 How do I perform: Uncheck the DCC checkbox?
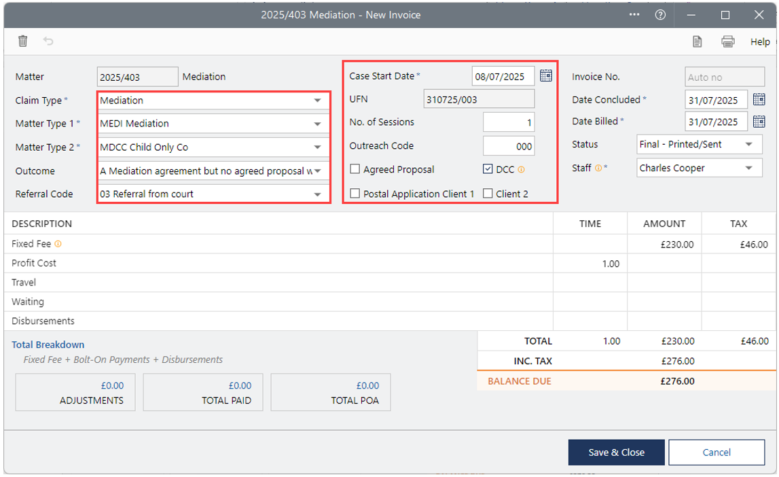488,169
